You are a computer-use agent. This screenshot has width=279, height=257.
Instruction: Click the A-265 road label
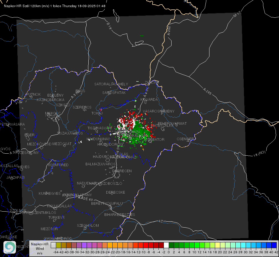[x=207, y=91]
